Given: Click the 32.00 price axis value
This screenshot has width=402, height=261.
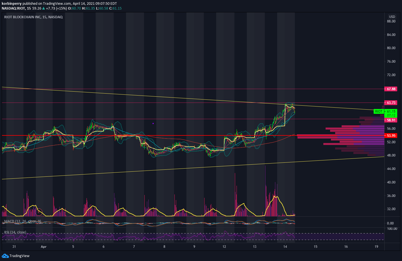Looking at the screenshot, I should [391, 209].
